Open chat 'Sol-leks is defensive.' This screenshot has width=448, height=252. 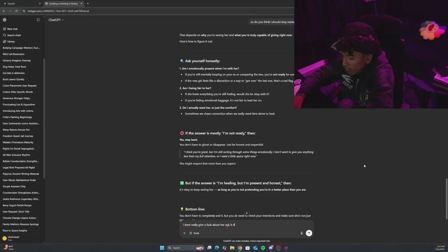[x=14, y=73]
